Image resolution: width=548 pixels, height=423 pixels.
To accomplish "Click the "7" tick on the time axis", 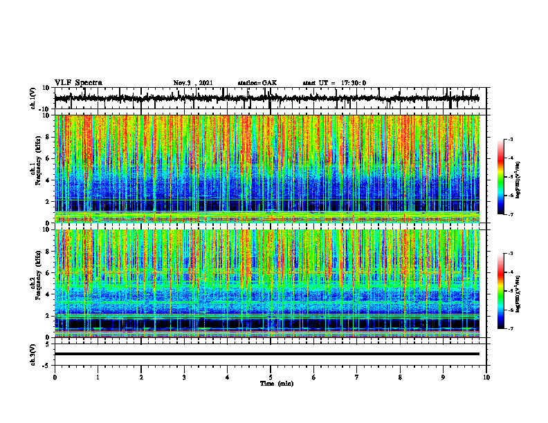I will [x=357, y=377].
